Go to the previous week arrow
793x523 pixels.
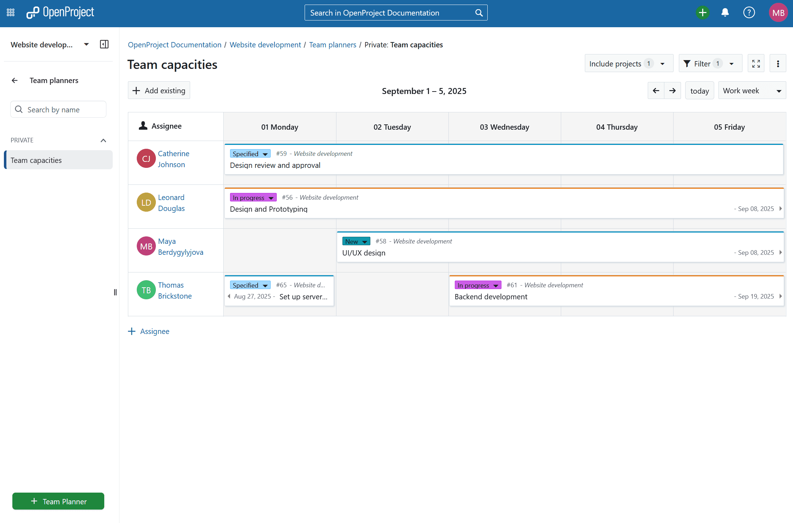656,91
